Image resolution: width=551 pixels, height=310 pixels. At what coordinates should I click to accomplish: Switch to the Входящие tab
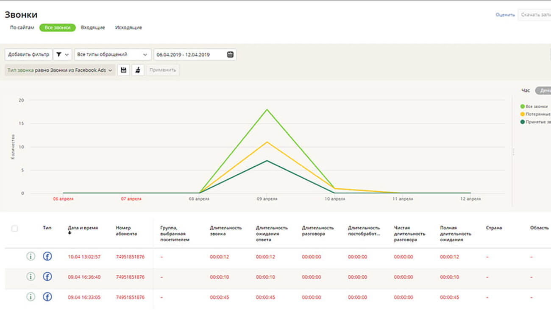93,28
